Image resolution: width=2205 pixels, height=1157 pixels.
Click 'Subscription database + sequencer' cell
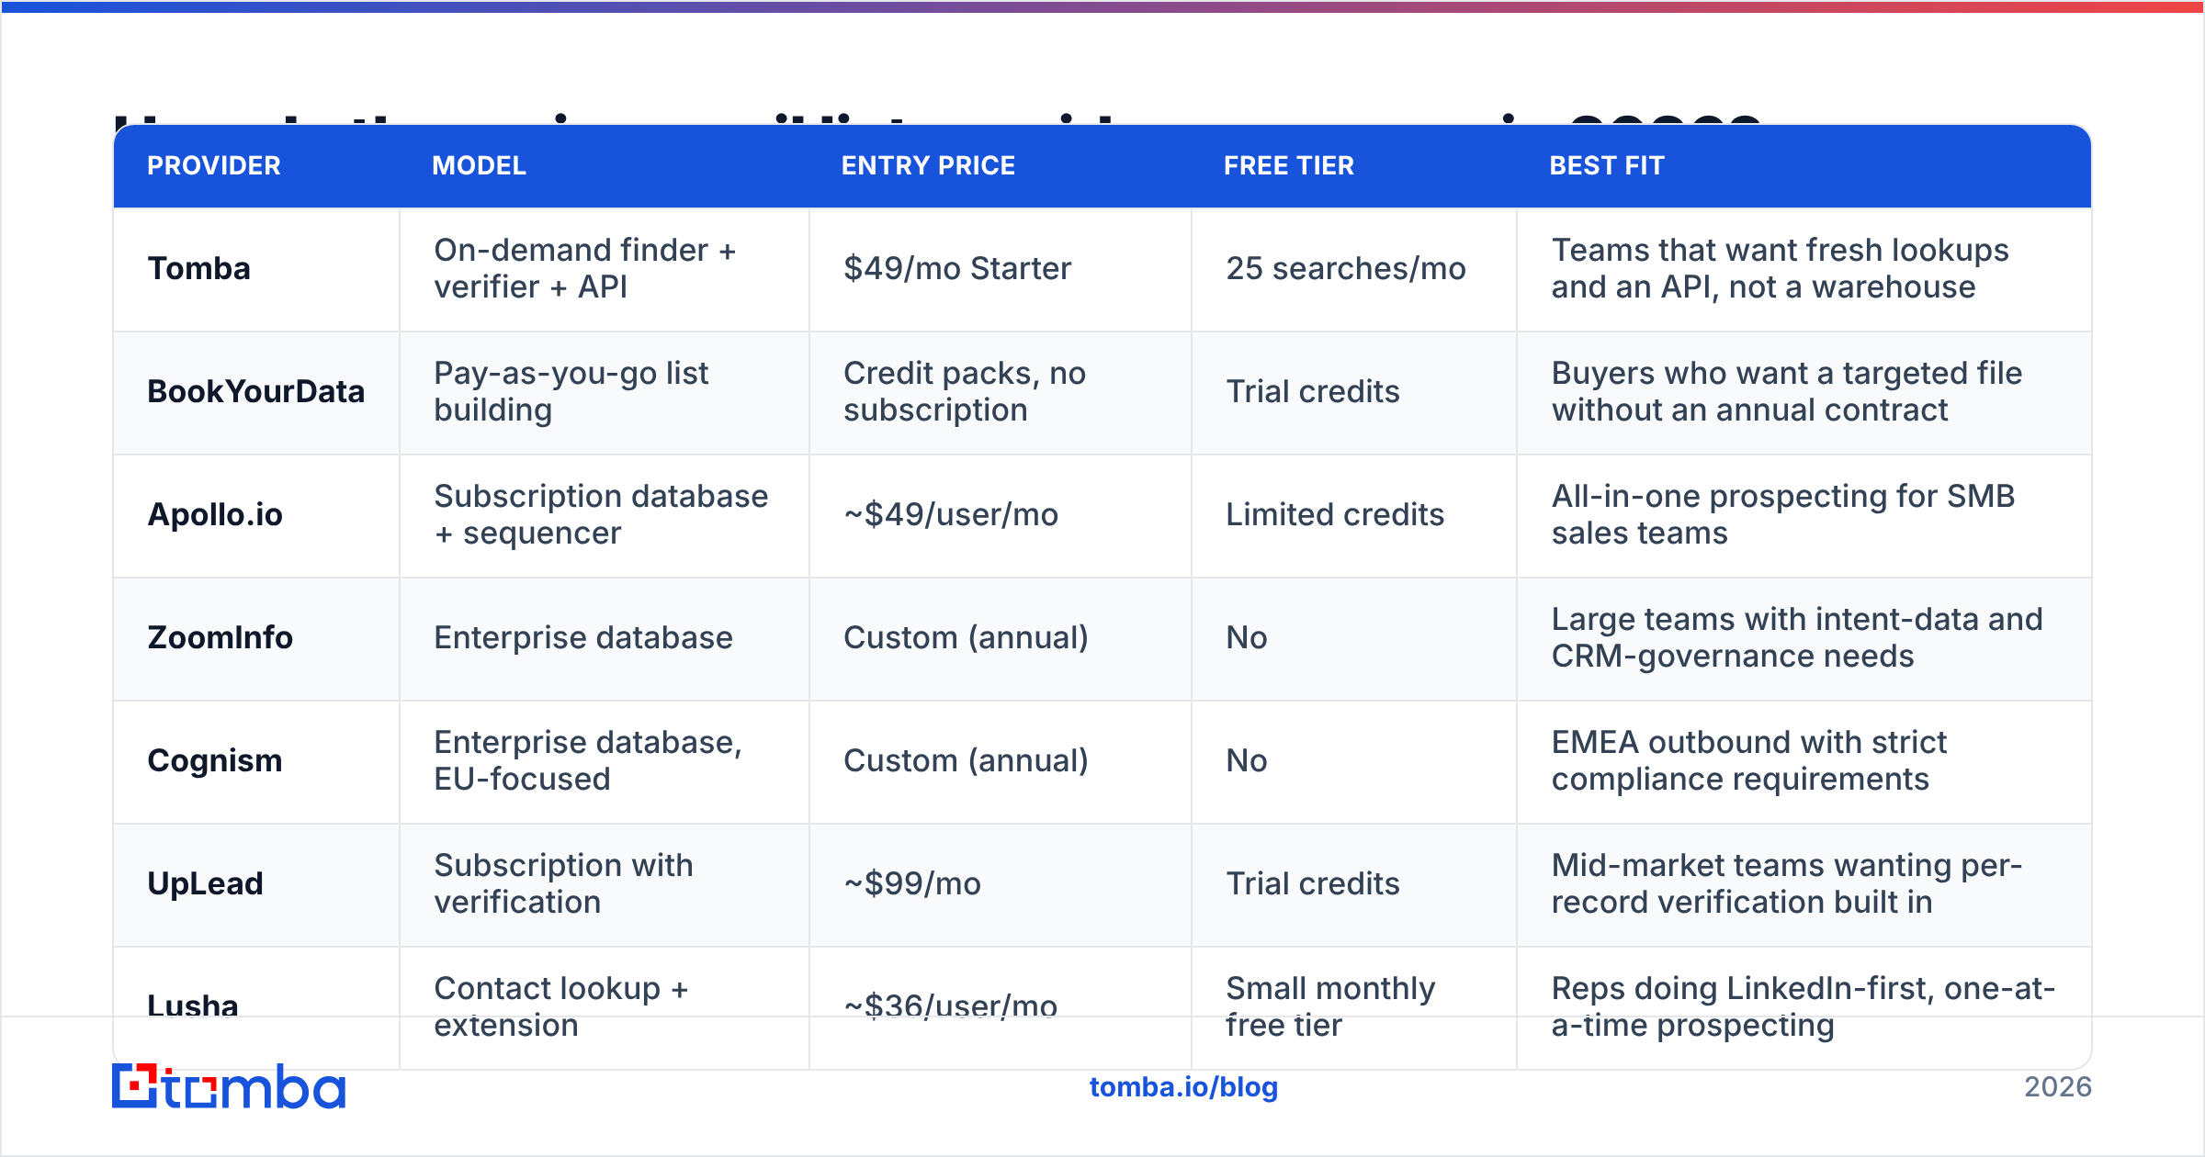[x=605, y=515]
